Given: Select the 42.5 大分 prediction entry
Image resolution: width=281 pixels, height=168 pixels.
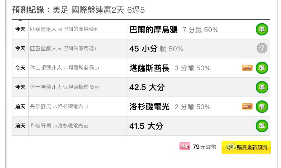Looking at the screenshot, I should pos(147,87).
